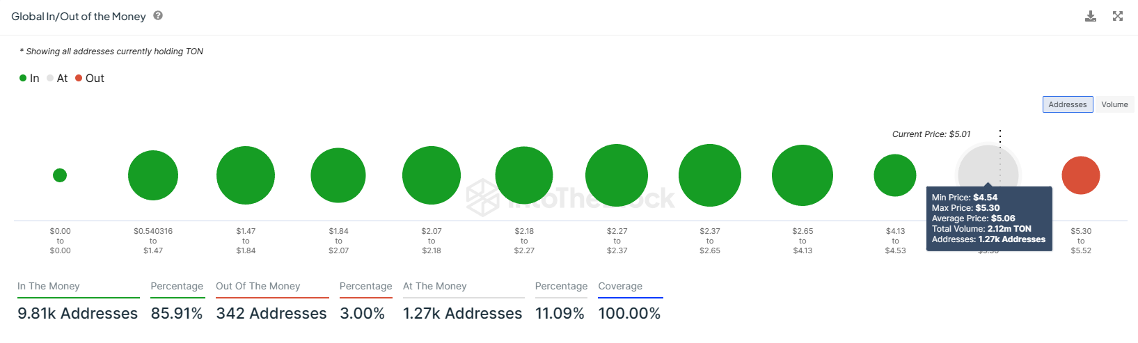Screen dimensions: 1138x343
Task: Select the green bubble for $1.47 to $1.84
Action: tap(246, 175)
